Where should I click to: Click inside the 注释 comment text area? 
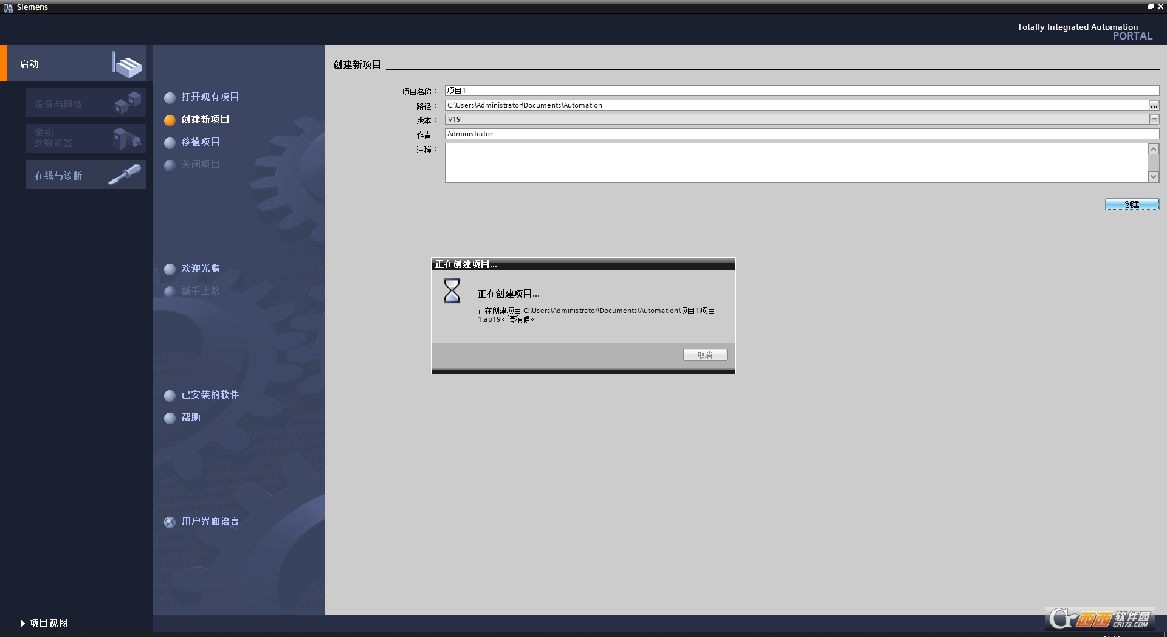tap(796, 162)
